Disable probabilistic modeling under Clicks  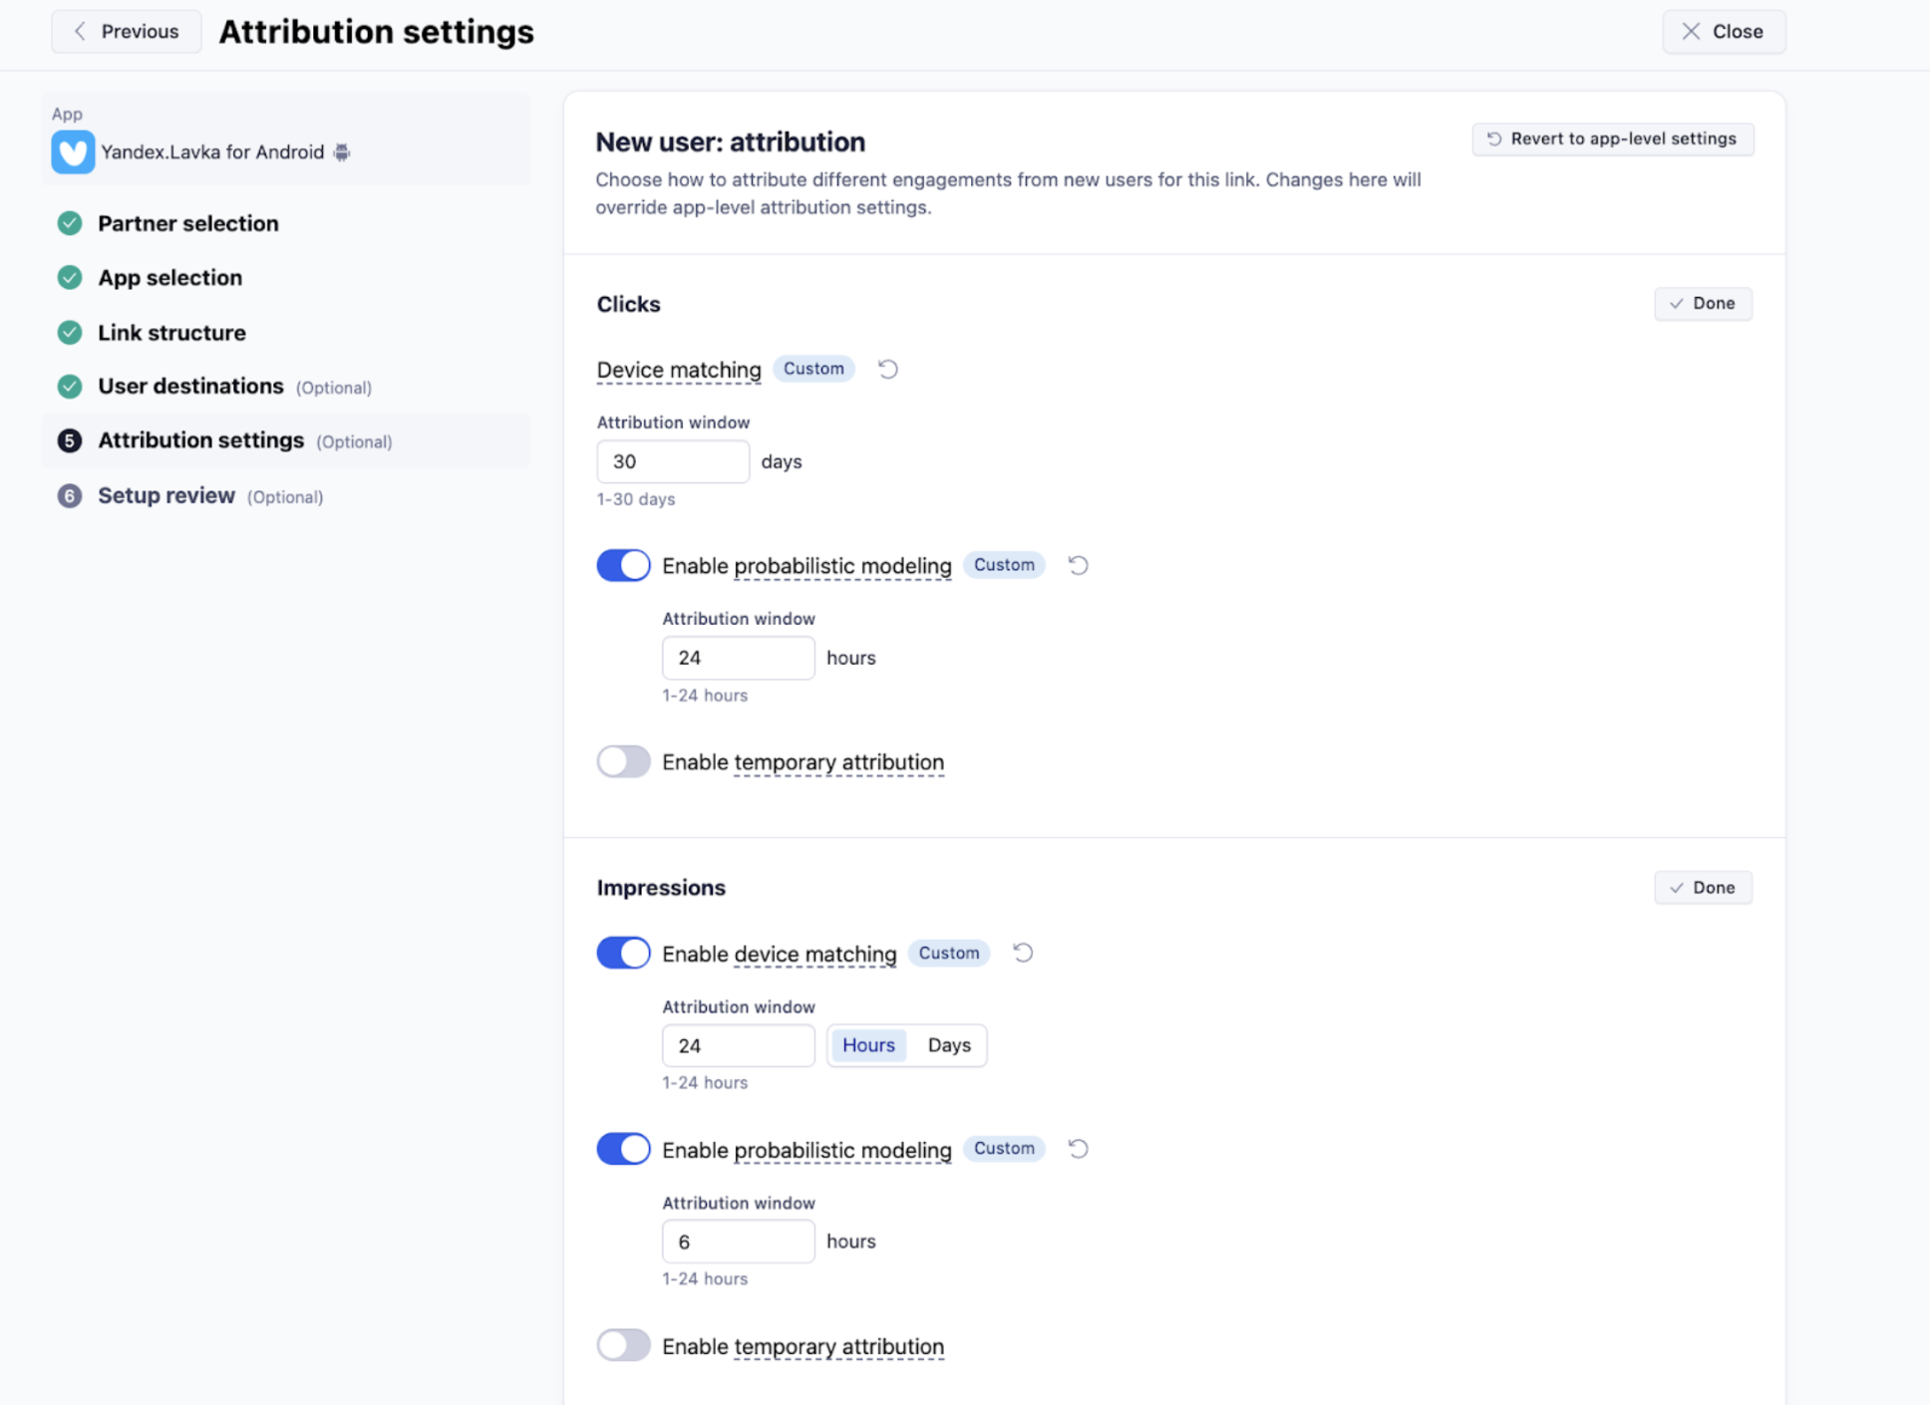click(x=623, y=566)
